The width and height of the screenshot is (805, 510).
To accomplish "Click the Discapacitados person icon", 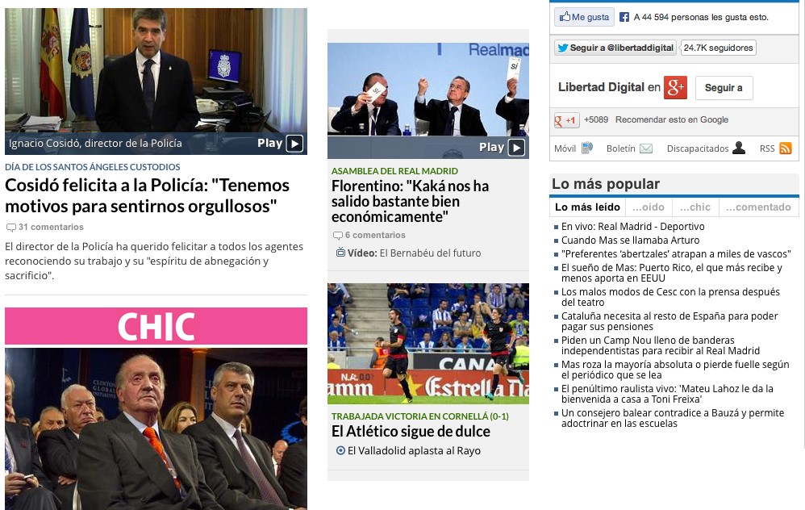I will click(x=739, y=148).
